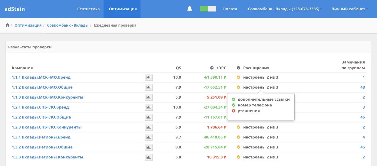
Task: Open campaign 1.1.3 Вклады.МСК+МО.Конкуренты
Action: (48, 97)
